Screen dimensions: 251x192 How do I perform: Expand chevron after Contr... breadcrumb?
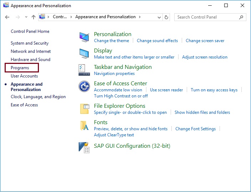[71, 17]
